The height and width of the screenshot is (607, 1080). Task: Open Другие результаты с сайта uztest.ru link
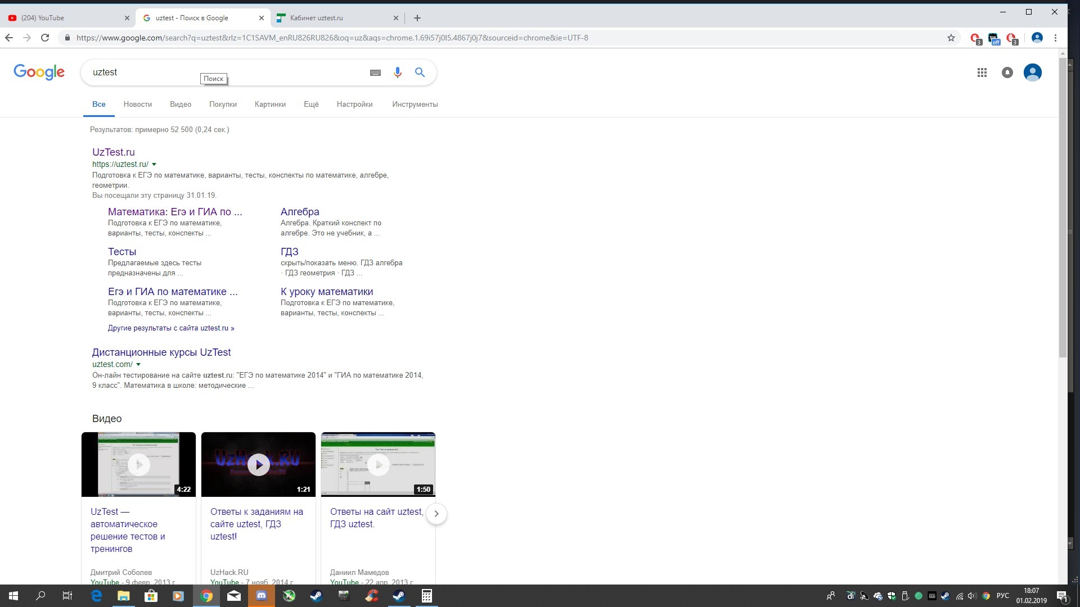[x=171, y=328]
